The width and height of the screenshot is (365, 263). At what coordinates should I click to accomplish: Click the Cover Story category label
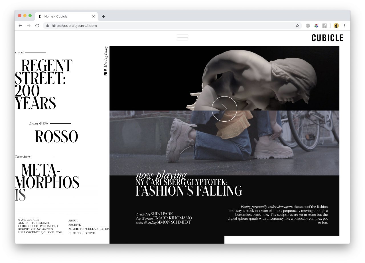pyautogui.click(x=23, y=156)
